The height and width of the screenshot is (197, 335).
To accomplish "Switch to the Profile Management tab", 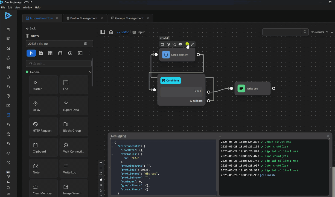I will pyautogui.click(x=84, y=18).
